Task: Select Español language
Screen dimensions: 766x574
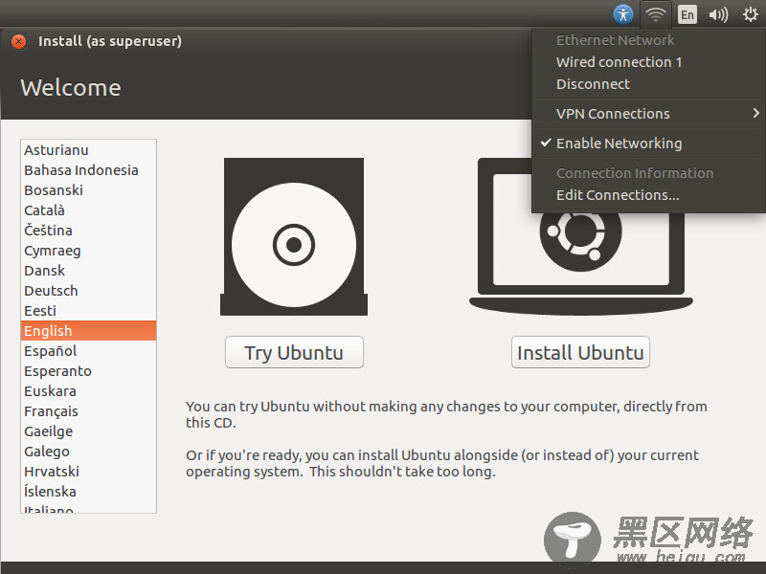Action: [88, 351]
